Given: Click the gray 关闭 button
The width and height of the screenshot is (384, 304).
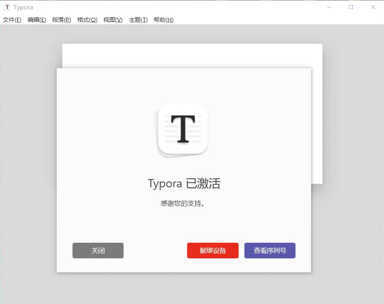Looking at the screenshot, I should [98, 250].
